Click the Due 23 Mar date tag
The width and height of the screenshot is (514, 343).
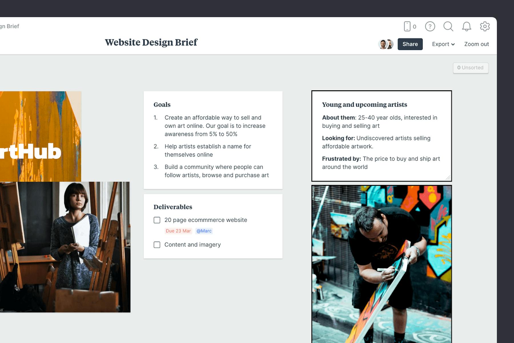pyautogui.click(x=178, y=231)
